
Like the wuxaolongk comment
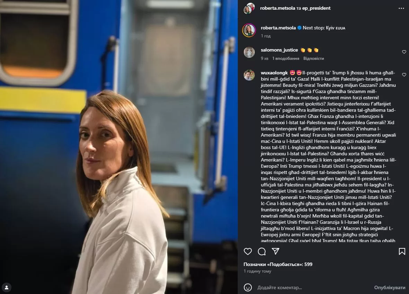tap(404, 75)
